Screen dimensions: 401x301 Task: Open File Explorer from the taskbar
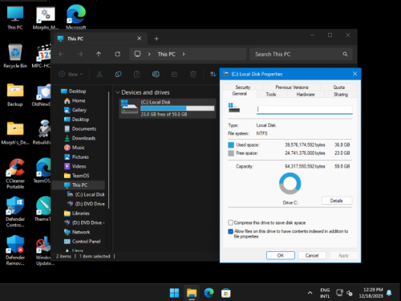click(x=192, y=293)
